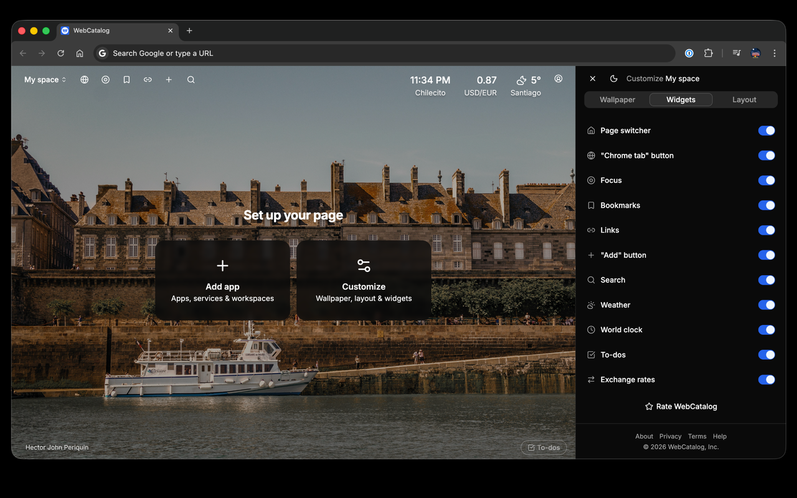Viewport: 797px width, 498px height.
Task: Close the Customize panel with X
Action: pyautogui.click(x=593, y=78)
